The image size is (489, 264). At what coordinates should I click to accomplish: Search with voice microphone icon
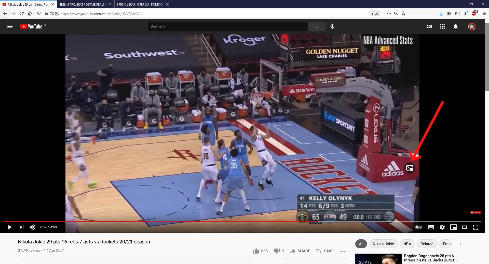[332, 26]
